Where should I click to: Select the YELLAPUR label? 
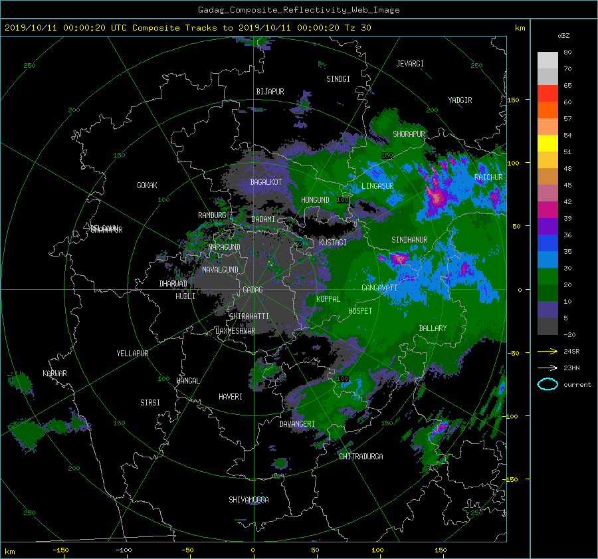click(x=132, y=354)
